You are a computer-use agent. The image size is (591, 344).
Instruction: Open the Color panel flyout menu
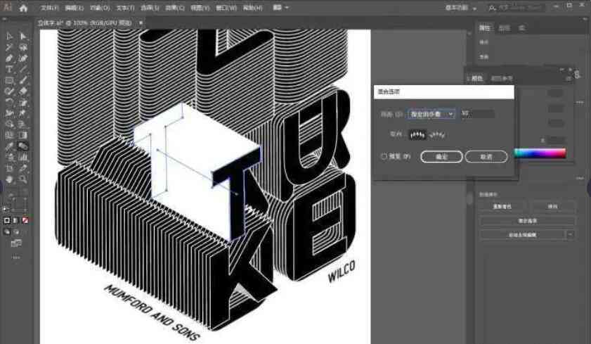(569, 79)
